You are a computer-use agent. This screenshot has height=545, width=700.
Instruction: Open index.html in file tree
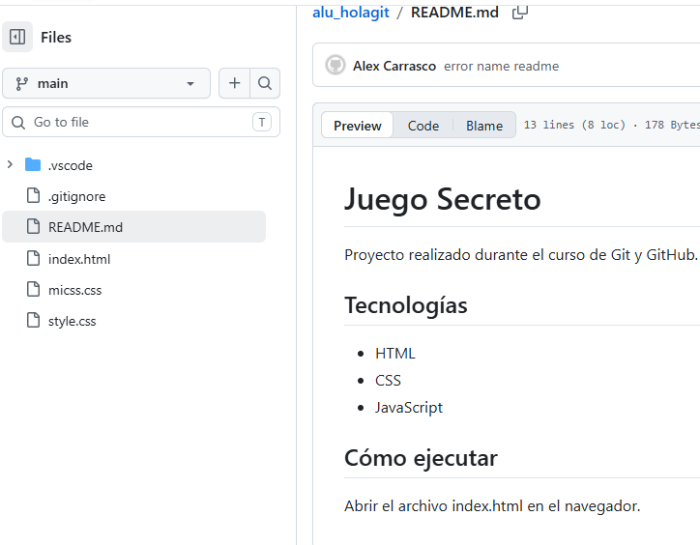pyautogui.click(x=79, y=259)
